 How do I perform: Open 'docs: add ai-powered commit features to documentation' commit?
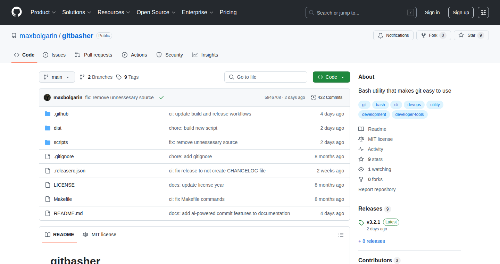[230, 213]
